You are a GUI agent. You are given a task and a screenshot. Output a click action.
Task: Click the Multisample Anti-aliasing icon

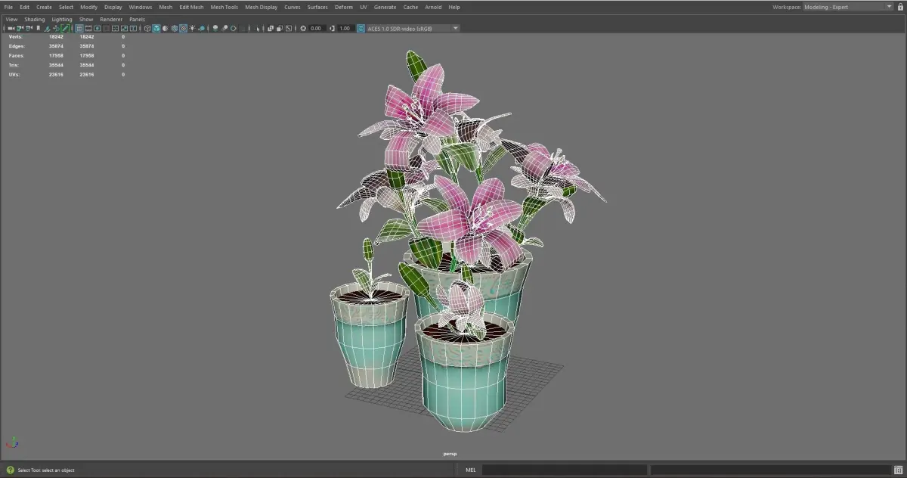click(233, 28)
